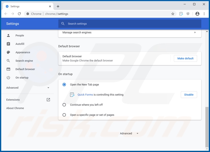Click the new tab plus icon
This screenshot has width=210, height=152.
58,6
